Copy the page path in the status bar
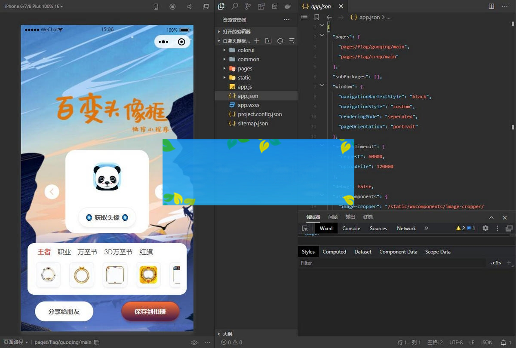 pos(97,342)
